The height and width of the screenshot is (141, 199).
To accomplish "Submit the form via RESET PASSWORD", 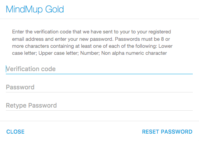I will pyautogui.click(x=167, y=132).
